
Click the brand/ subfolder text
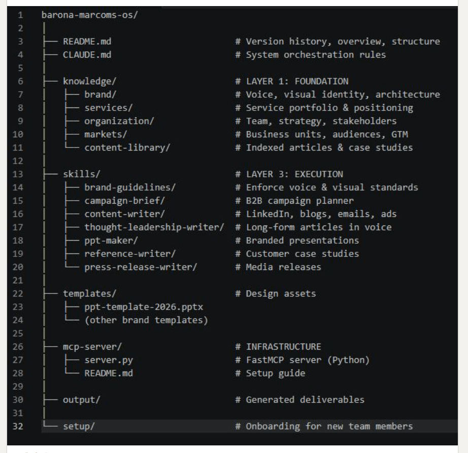(x=98, y=94)
